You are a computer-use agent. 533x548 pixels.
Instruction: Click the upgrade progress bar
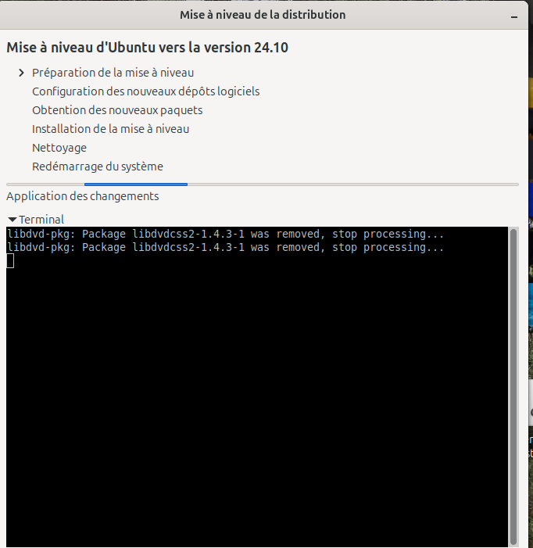[x=263, y=184]
